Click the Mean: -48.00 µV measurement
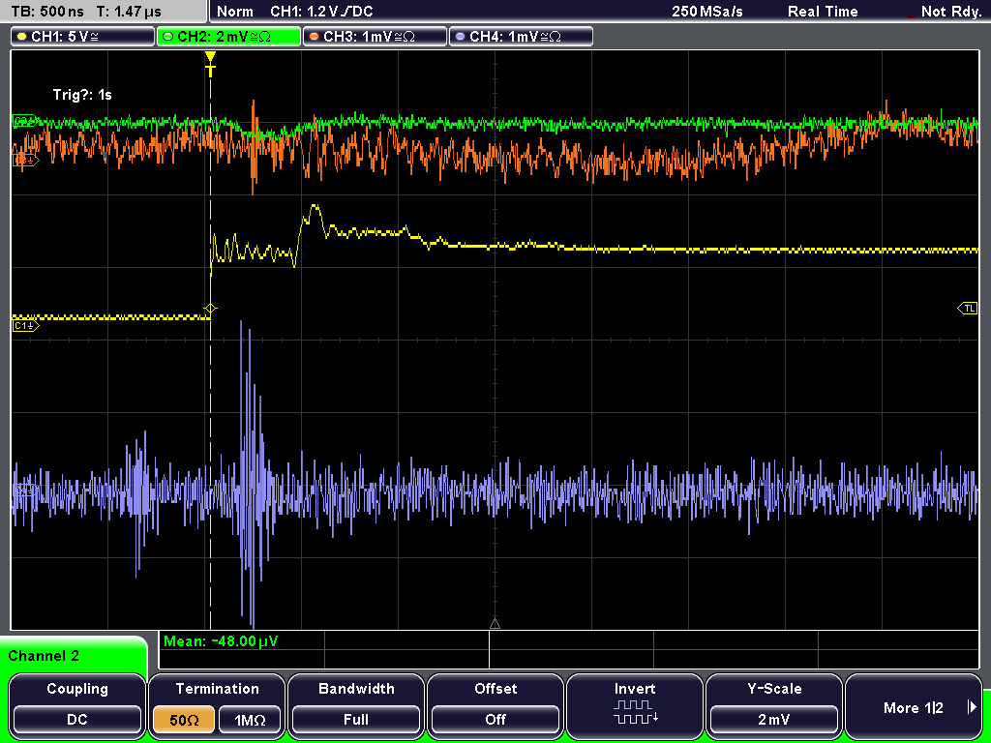Image resolution: width=991 pixels, height=743 pixels. point(220,641)
